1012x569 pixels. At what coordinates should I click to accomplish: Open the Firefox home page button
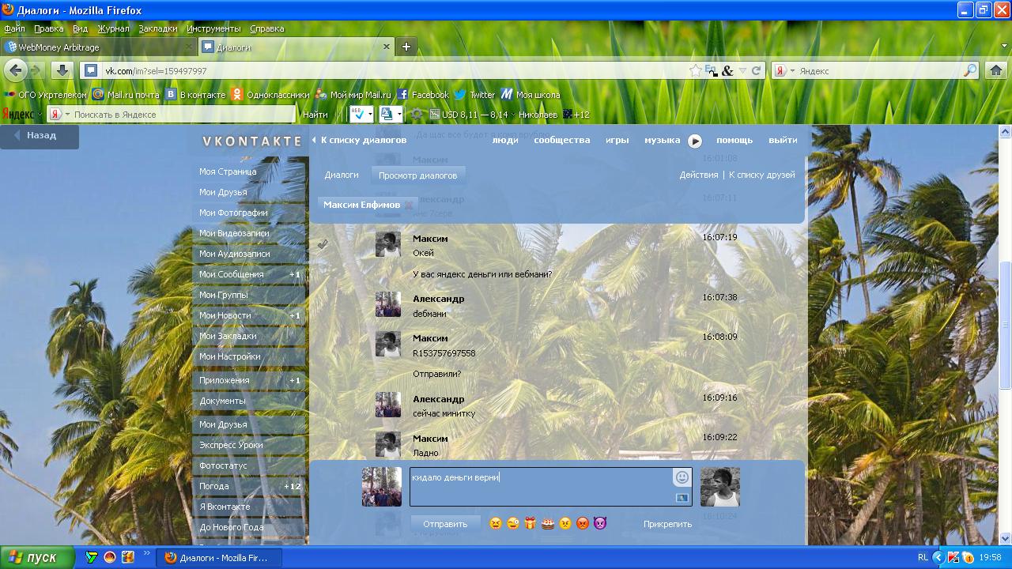(x=996, y=70)
